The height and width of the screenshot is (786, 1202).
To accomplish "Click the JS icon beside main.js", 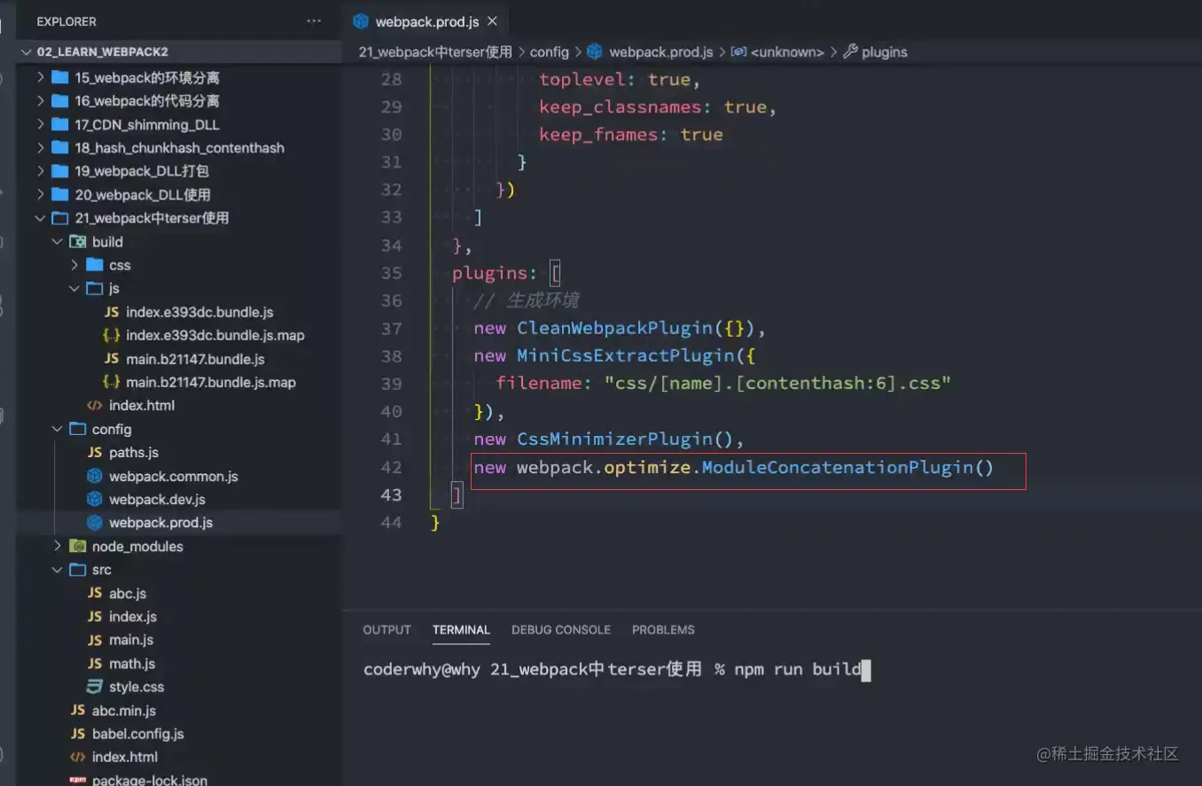I will pyautogui.click(x=95, y=640).
